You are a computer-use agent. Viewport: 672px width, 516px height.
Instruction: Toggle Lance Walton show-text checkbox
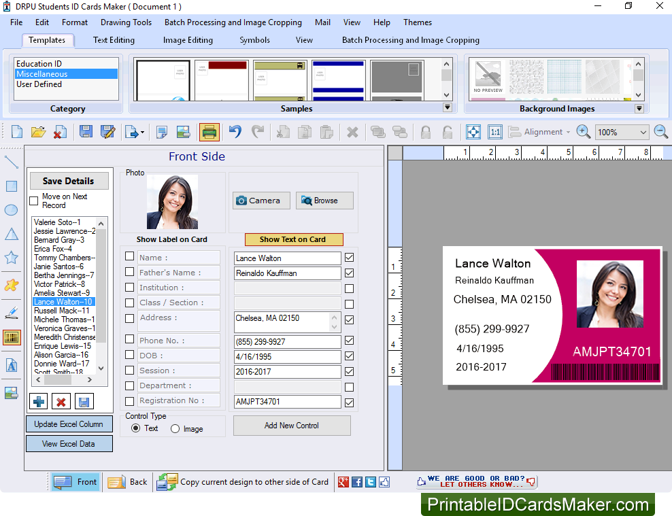tap(350, 258)
